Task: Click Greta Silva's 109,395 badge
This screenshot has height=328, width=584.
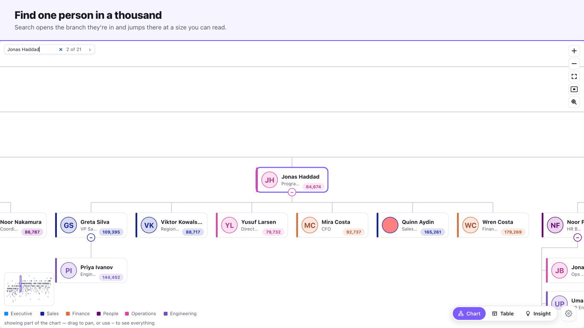Action: 111,232
